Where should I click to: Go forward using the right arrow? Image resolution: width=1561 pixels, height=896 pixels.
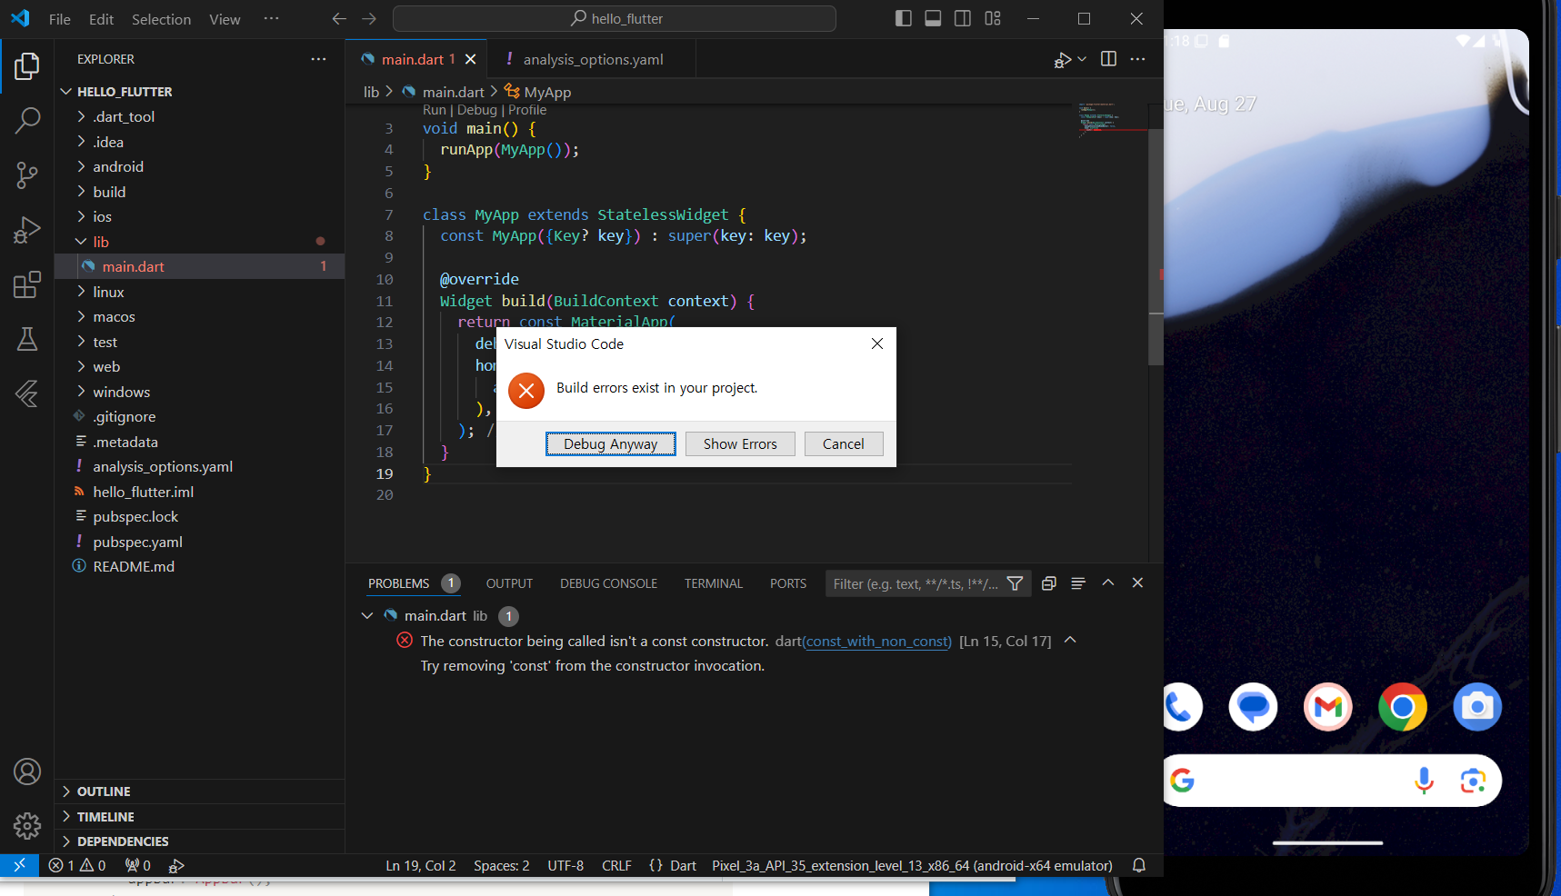point(369,18)
